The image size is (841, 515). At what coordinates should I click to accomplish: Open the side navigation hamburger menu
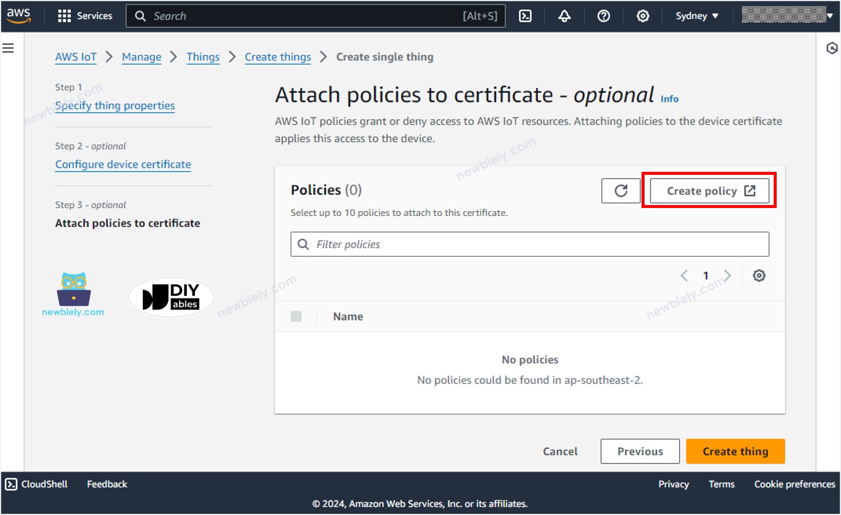[8, 47]
